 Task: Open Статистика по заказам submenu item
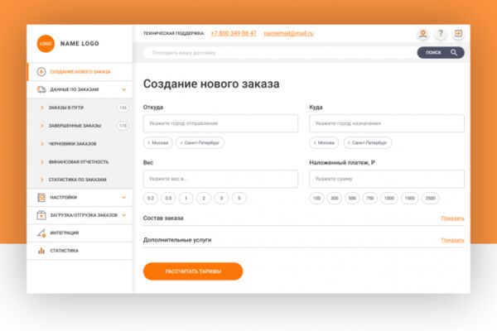(80, 180)
